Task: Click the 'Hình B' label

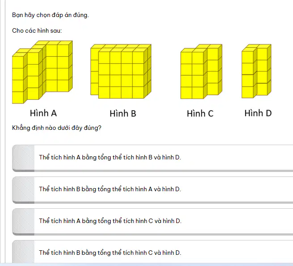Action: click(x=123, y=113)
